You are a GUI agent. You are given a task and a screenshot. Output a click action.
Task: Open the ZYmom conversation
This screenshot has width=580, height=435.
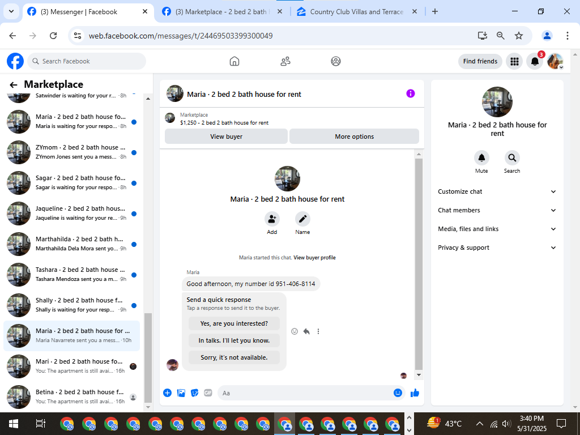[x=71, y=152]
